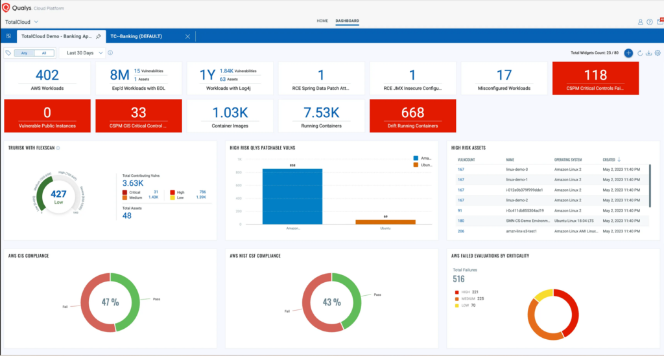Grab the High Risk Assets table scrollbar
This screenshot has width=664, height=356.
tap(650, 186)
